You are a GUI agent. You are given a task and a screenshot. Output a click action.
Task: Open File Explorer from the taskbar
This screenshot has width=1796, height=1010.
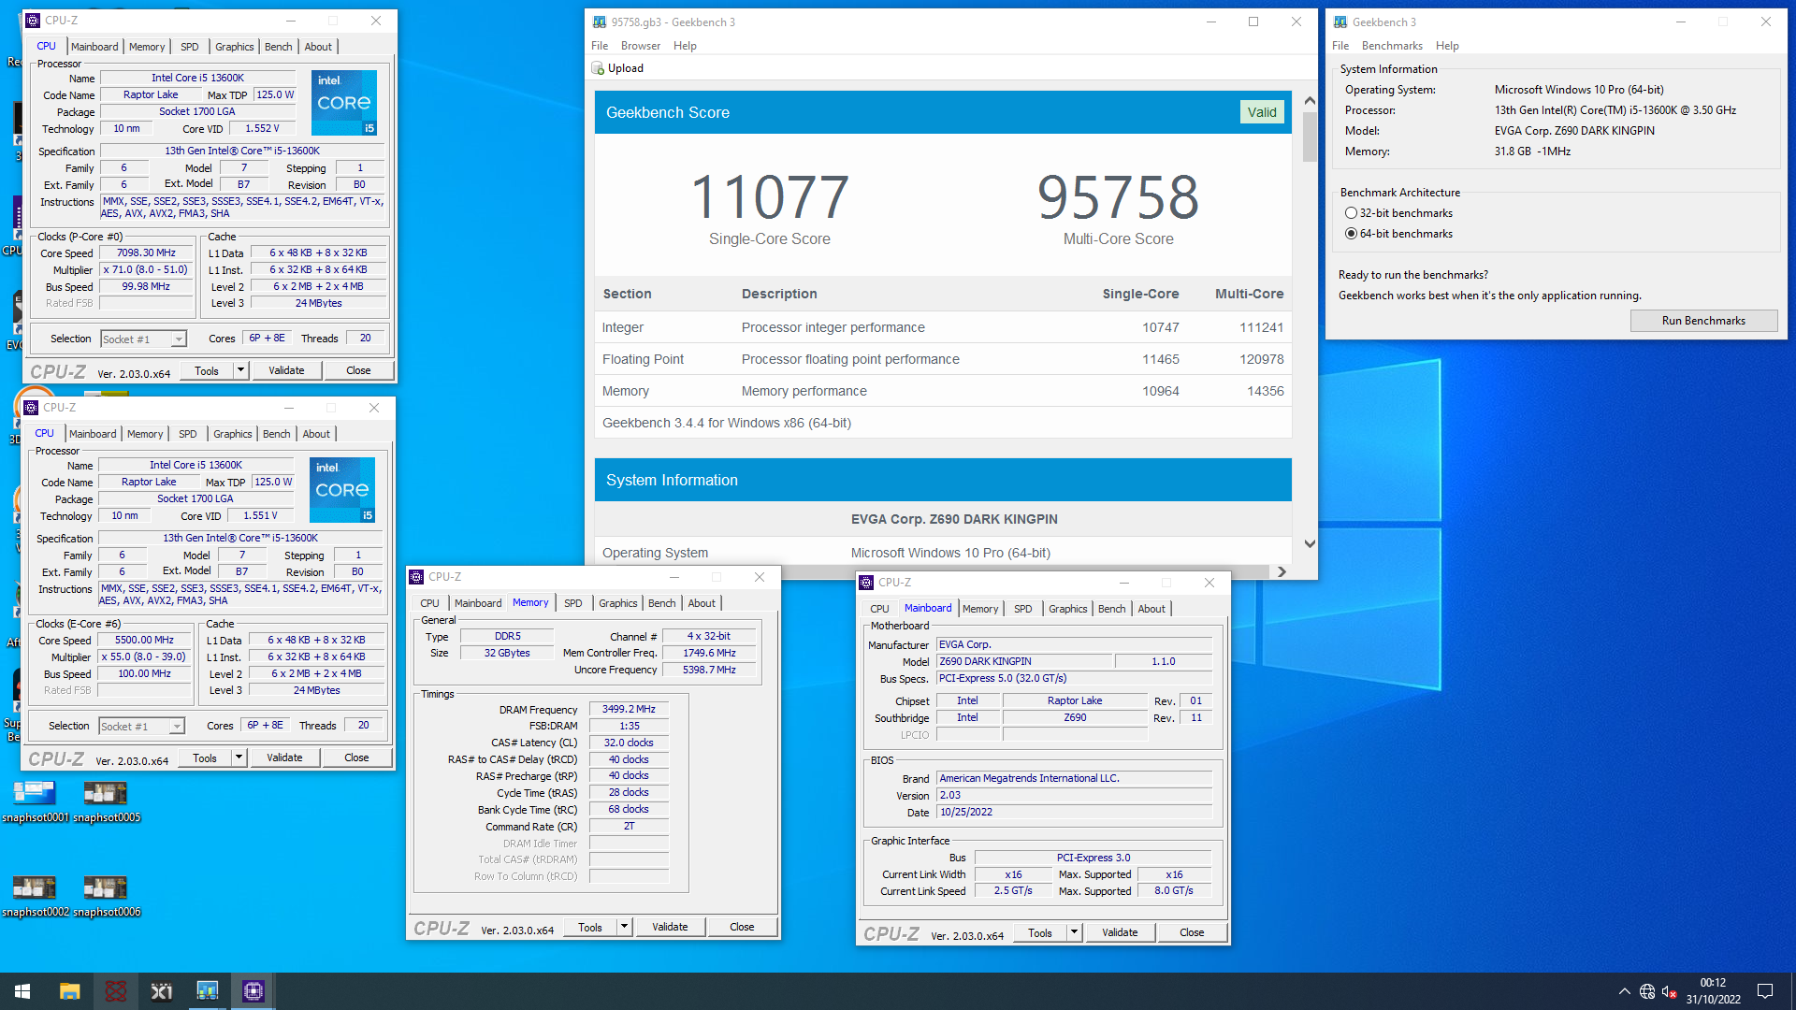tap(69, 991)
